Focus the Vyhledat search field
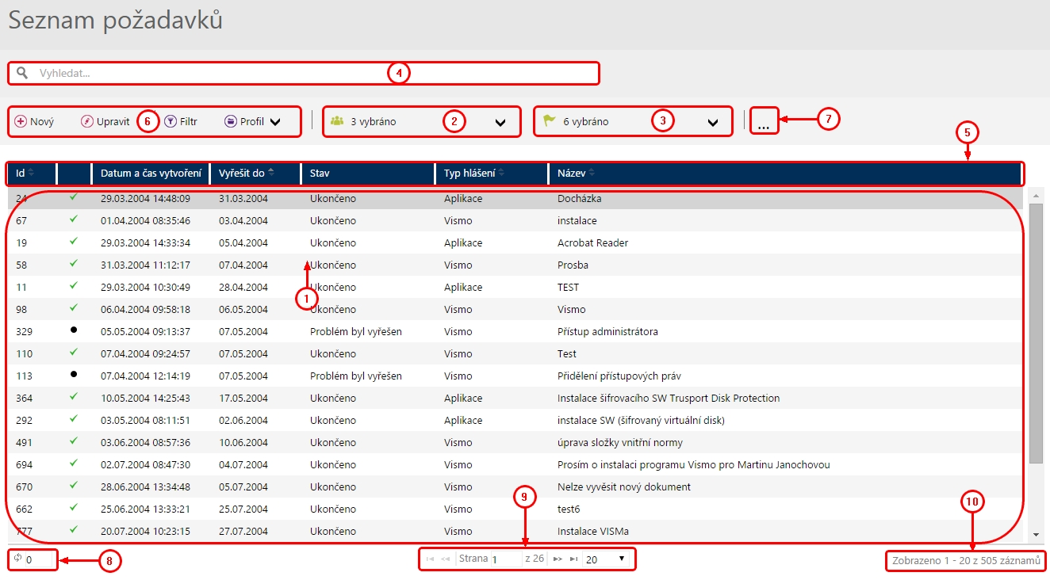This screenshot has width=1050, height=580. (x=304, y=73)
